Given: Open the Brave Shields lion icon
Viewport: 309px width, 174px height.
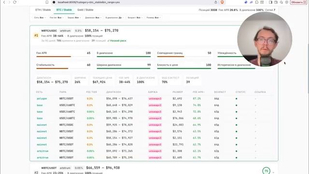Looking at the screenshot, I should pyautogui.click(x=222, y=2).
